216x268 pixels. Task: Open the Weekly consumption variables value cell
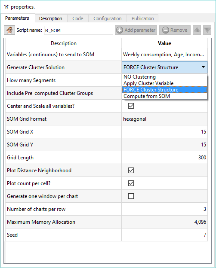(x=164, y=55)
